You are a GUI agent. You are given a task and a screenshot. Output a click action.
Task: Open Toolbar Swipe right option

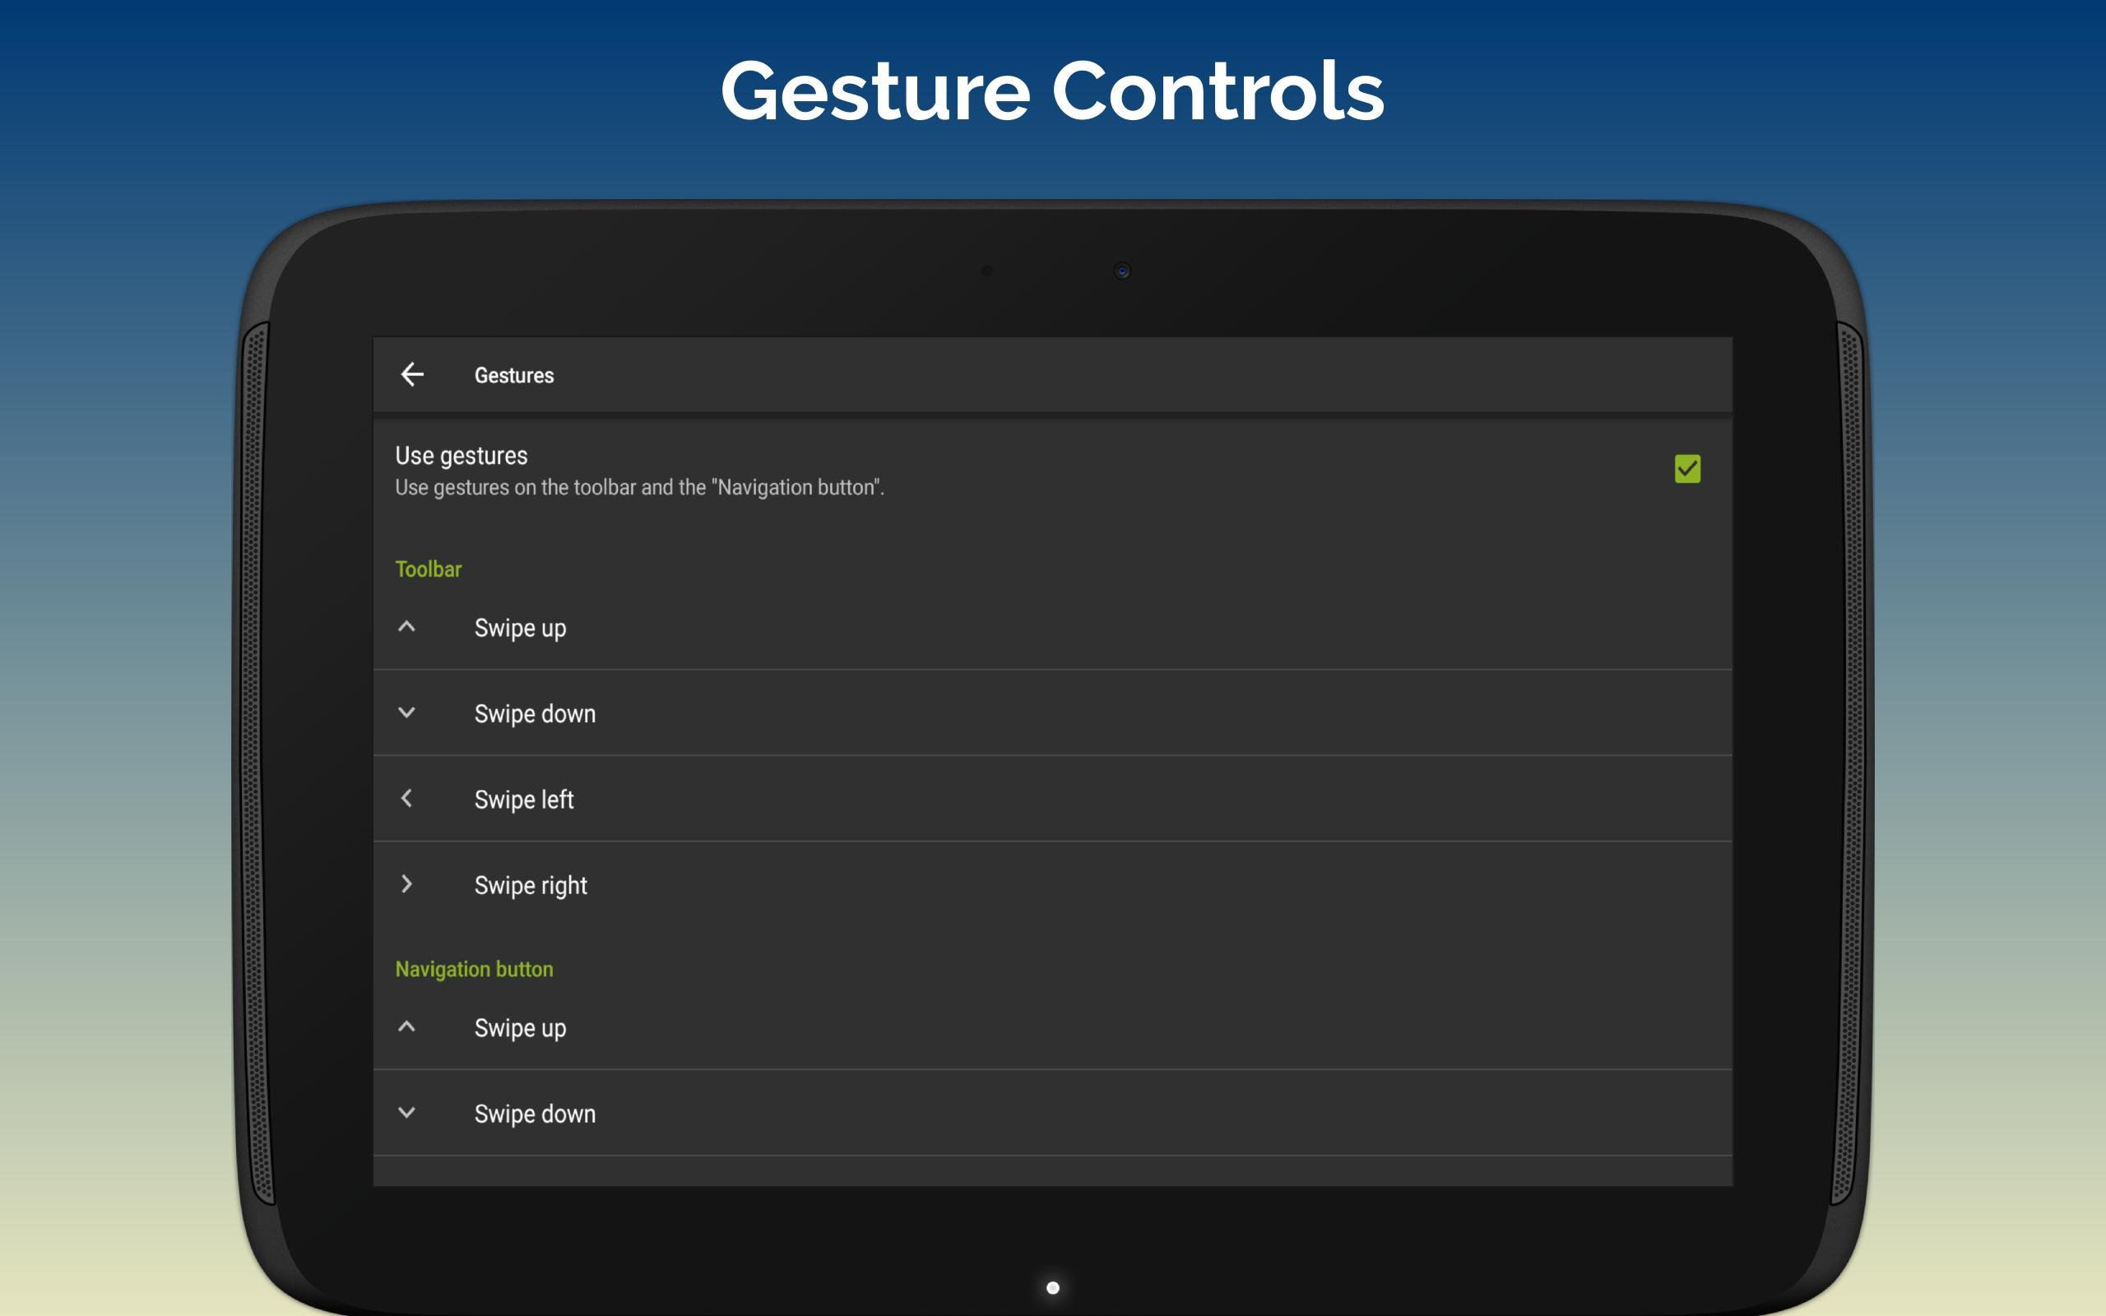[530, 885]
